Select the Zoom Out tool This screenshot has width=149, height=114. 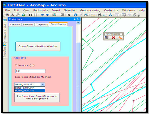point(13,15)
